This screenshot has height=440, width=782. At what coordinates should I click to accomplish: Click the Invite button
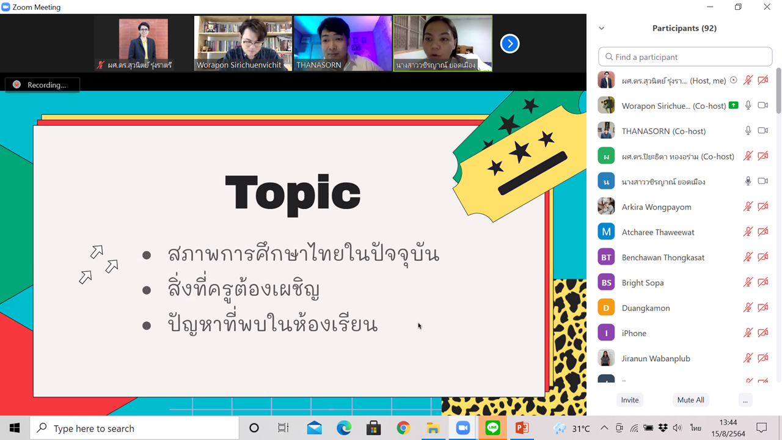[x=630, y=400]
